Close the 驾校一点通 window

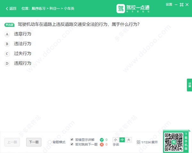(x=187, y=5)
